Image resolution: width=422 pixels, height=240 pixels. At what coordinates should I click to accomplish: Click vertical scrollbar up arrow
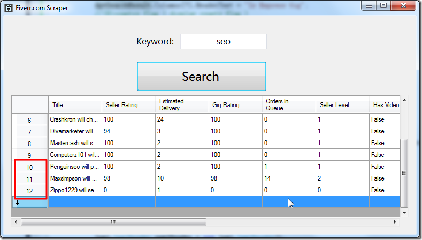click(x=404, y=100)
